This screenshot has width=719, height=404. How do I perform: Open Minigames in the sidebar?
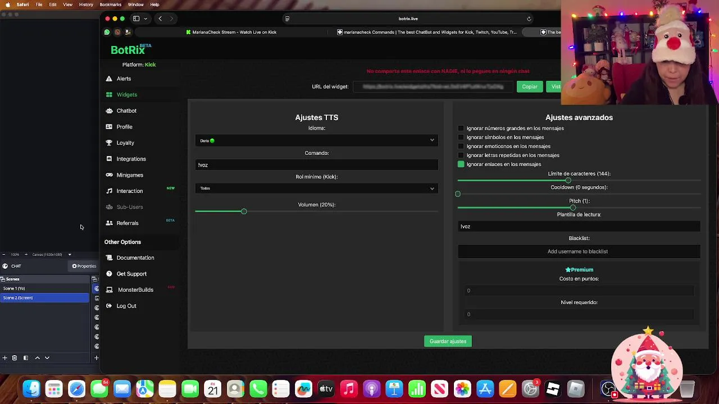point(130,175)
